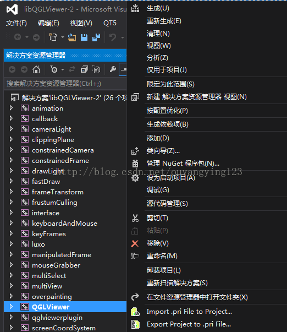Toggle the Show All Files icon
The image size is (287, 332).
pyautogui.click(x=96, y=69)
